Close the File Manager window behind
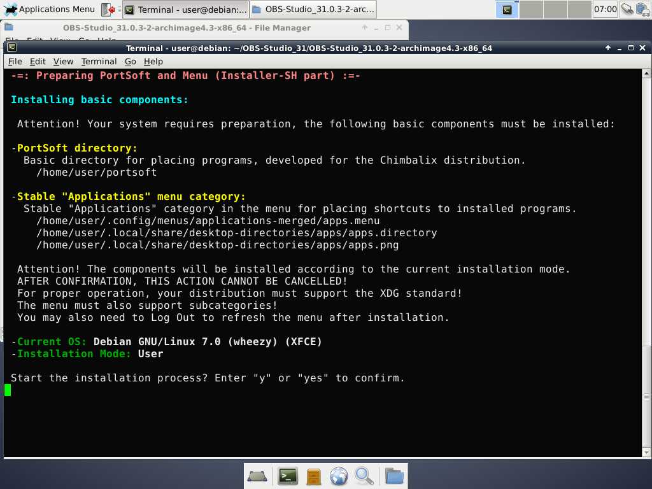The height and width of the screenshot is (489, 652). tap(399, 27)
